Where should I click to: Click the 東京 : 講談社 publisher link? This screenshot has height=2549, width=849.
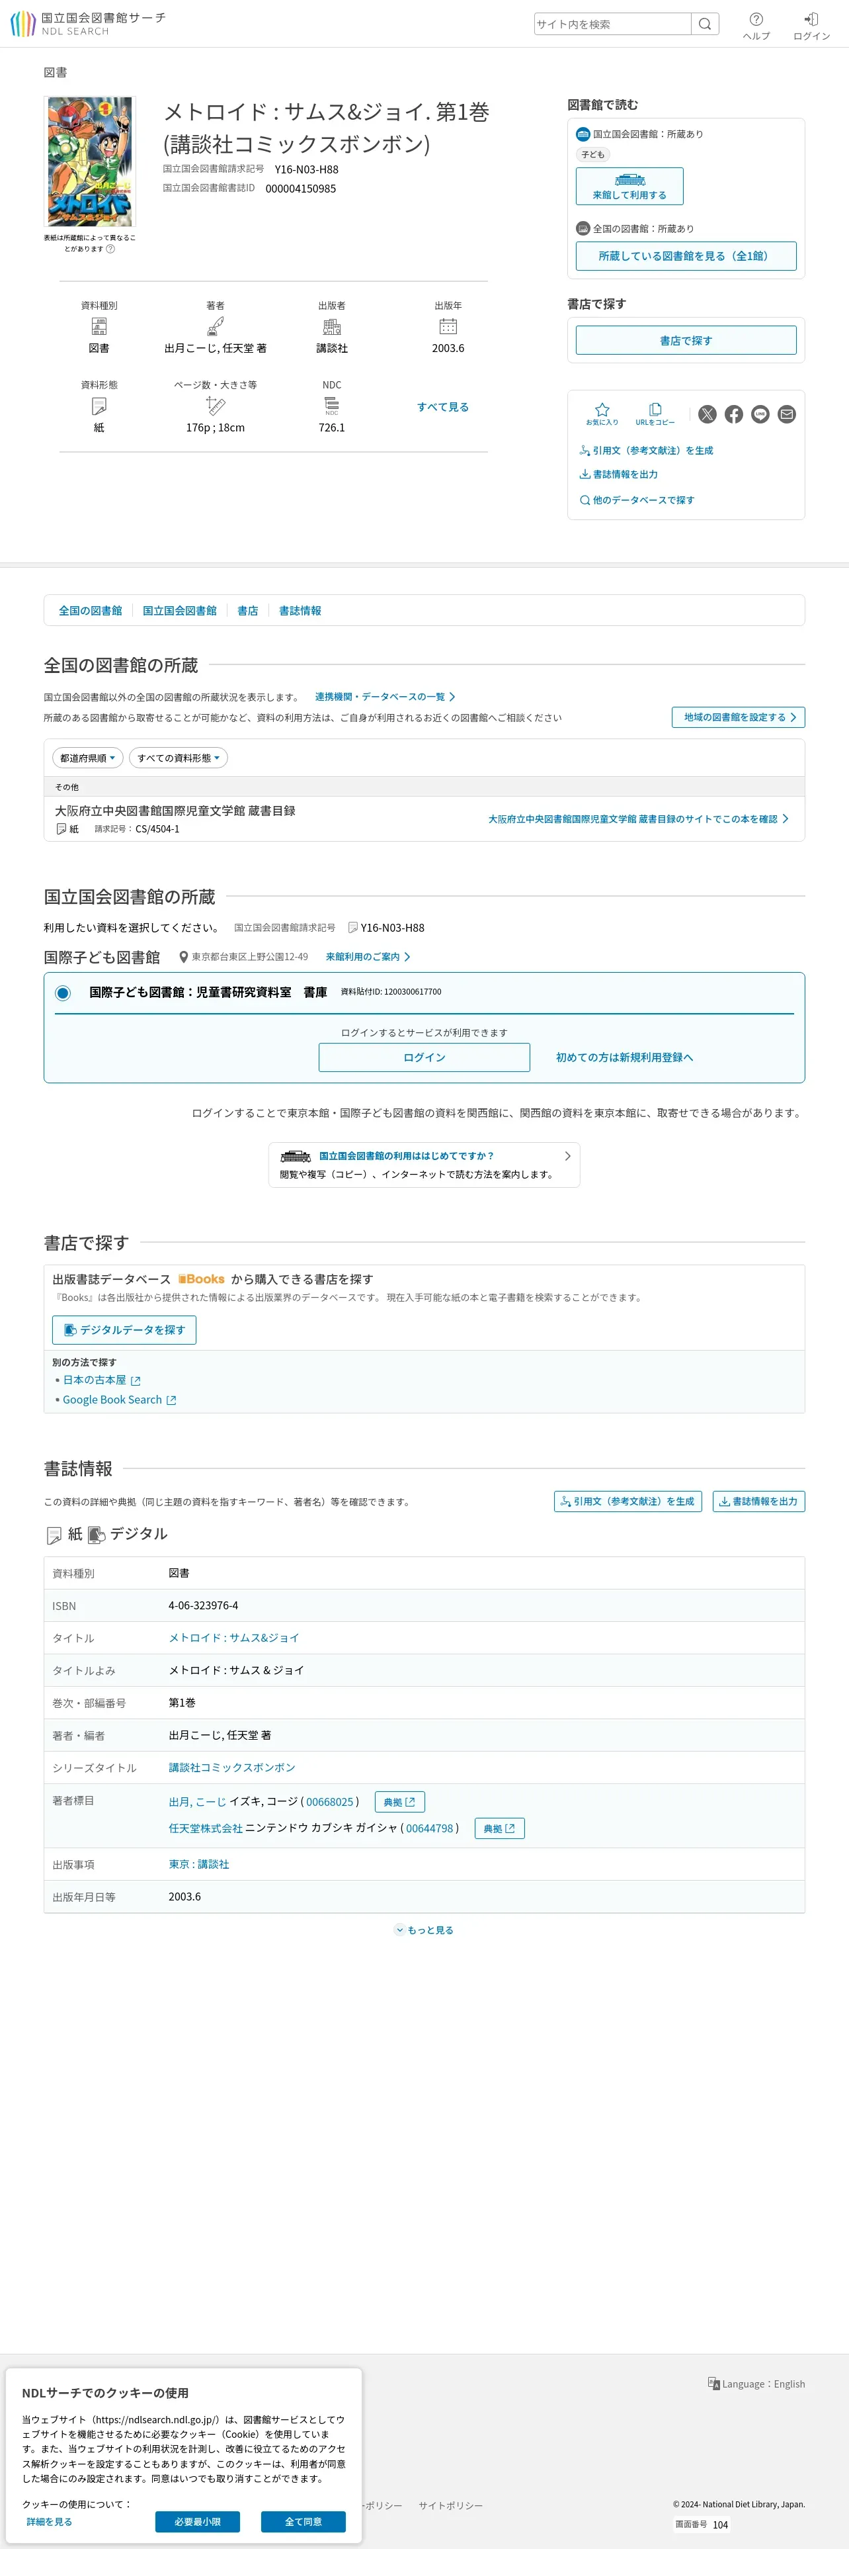pyautogui.click(x=198, y=1864)
